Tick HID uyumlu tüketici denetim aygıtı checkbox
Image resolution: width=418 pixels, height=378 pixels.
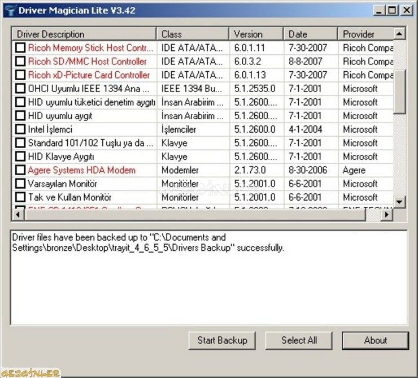[20, 102]
